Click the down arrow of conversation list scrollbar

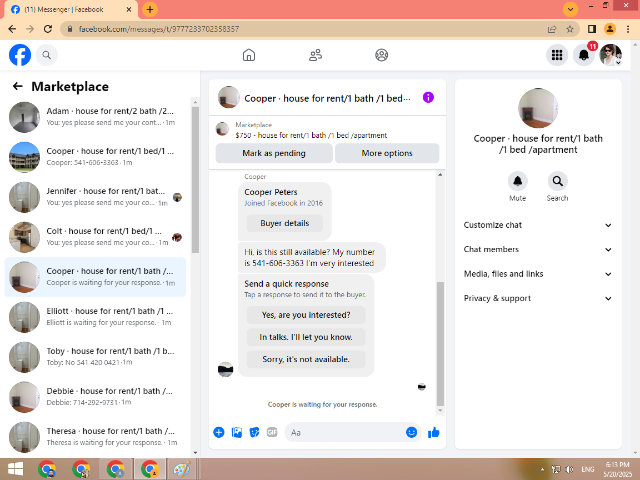click(195, 452)
